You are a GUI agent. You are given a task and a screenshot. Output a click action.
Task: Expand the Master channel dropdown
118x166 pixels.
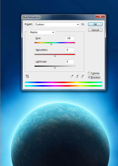click(42, 32)
